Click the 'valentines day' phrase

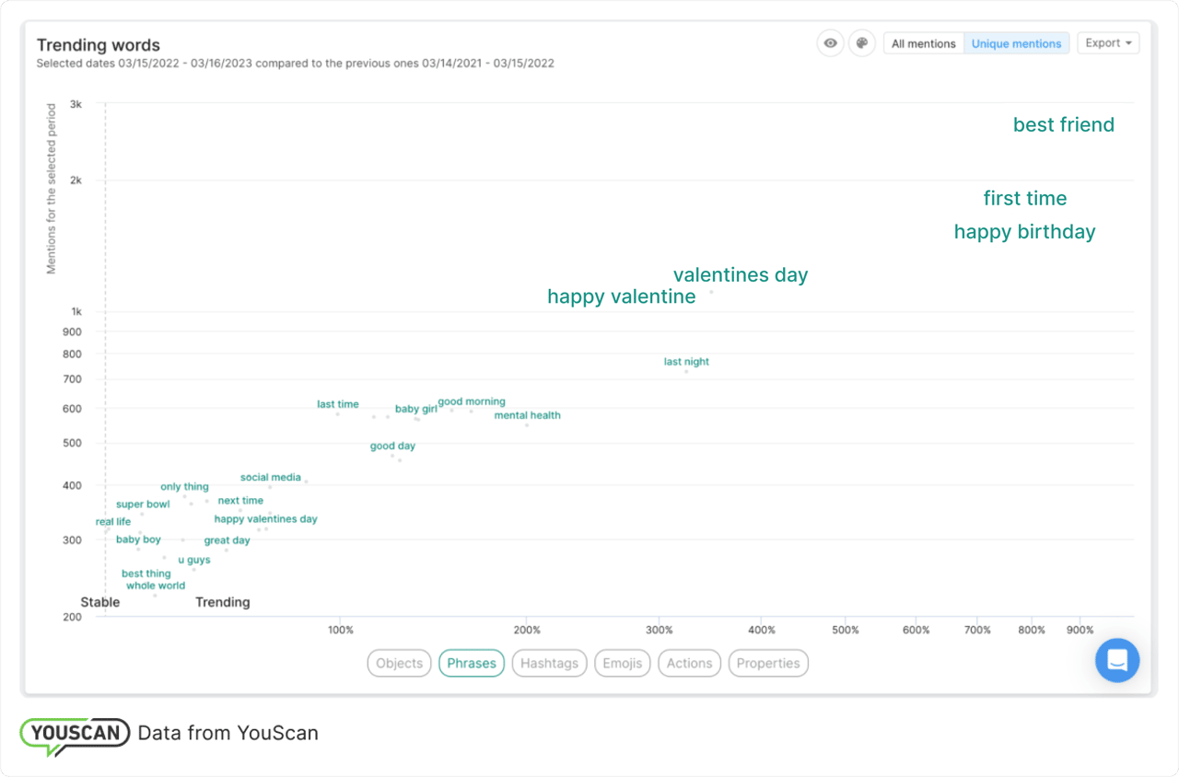tap(740, 275)
